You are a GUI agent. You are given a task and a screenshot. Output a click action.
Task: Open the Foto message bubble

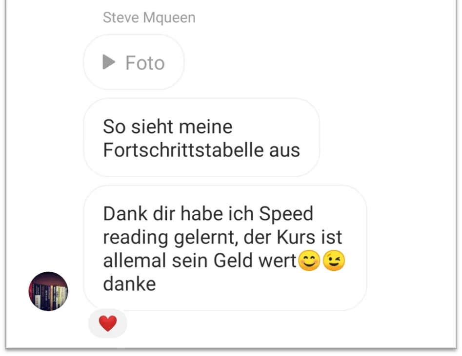tap(134, 62)
